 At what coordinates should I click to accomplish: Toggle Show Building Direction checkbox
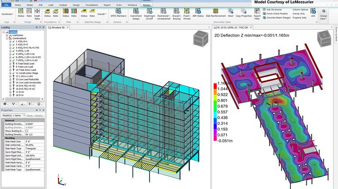coord(27,131)
